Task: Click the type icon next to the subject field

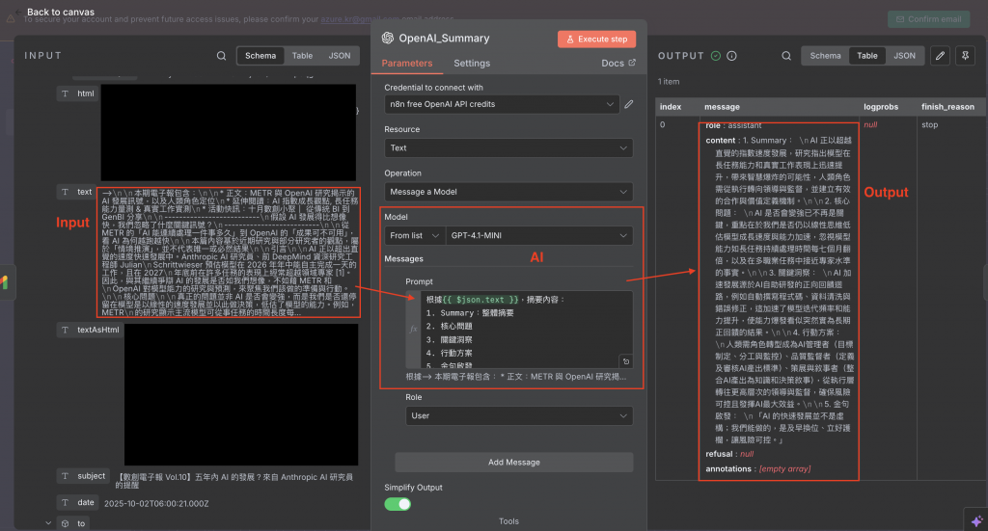Action: [x=65, y=476]
